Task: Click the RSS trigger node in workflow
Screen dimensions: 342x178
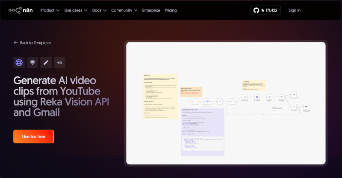Action: [x=195, y=101]
